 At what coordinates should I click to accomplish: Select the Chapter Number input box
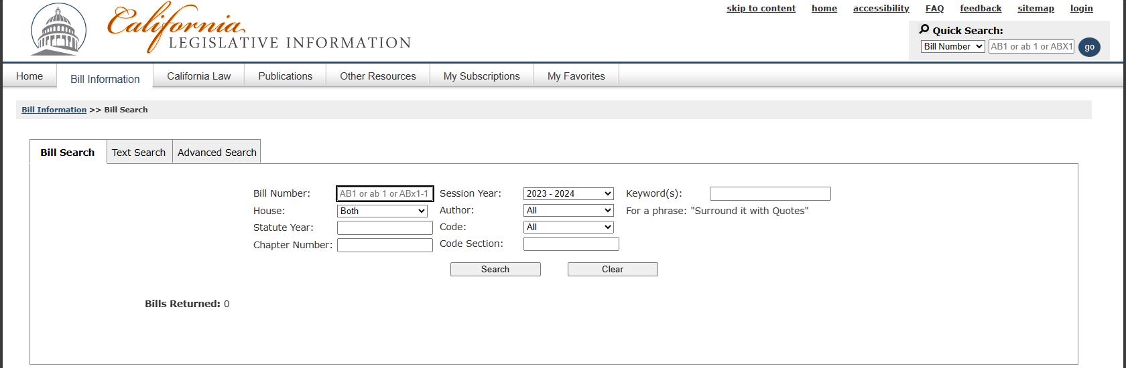point(385,245)
